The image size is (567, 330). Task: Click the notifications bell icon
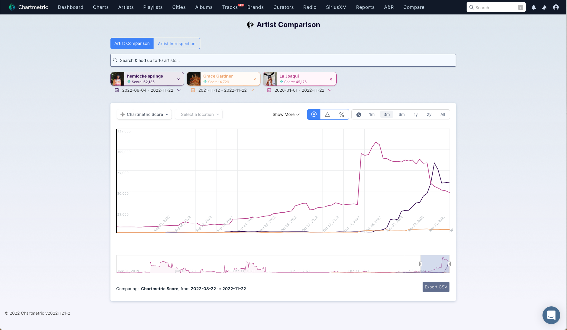[x=534, y=7]
